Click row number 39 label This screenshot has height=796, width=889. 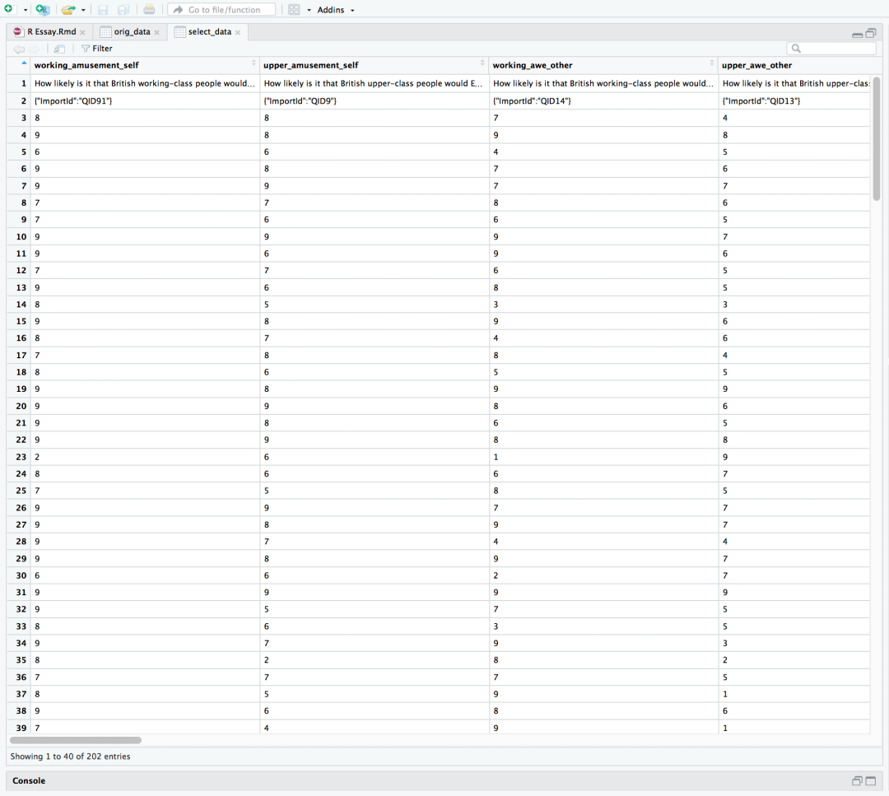pyautogui.click(x=21, y=728)
